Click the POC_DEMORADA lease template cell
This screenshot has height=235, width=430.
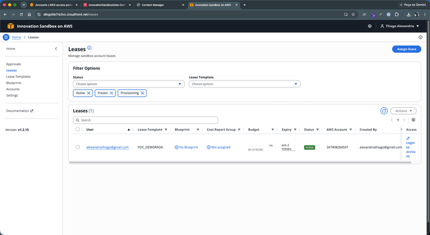[x=150, y=148]
